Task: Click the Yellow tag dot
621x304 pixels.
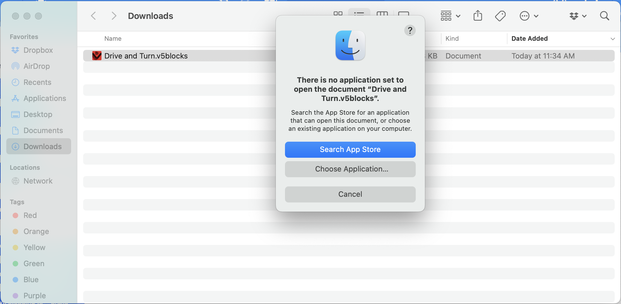Action: (15, 248)
